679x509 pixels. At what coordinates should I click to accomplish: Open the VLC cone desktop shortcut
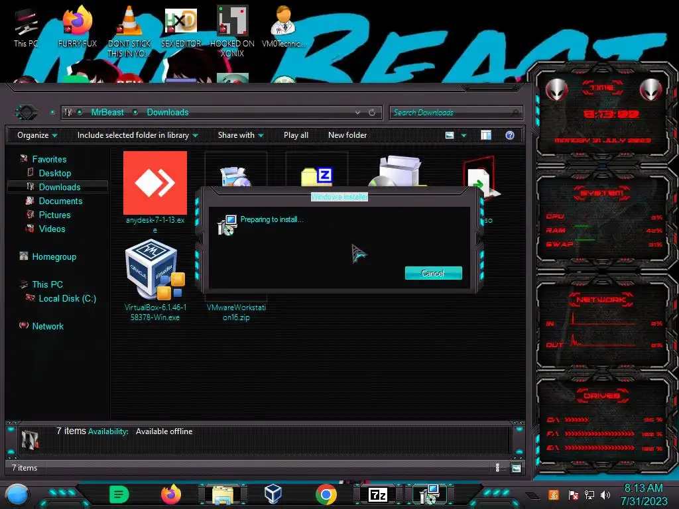(129, 31)
